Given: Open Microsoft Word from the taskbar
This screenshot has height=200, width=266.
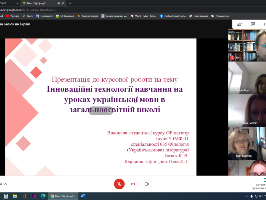Looking at the screenshot, I should click(83, 196).
